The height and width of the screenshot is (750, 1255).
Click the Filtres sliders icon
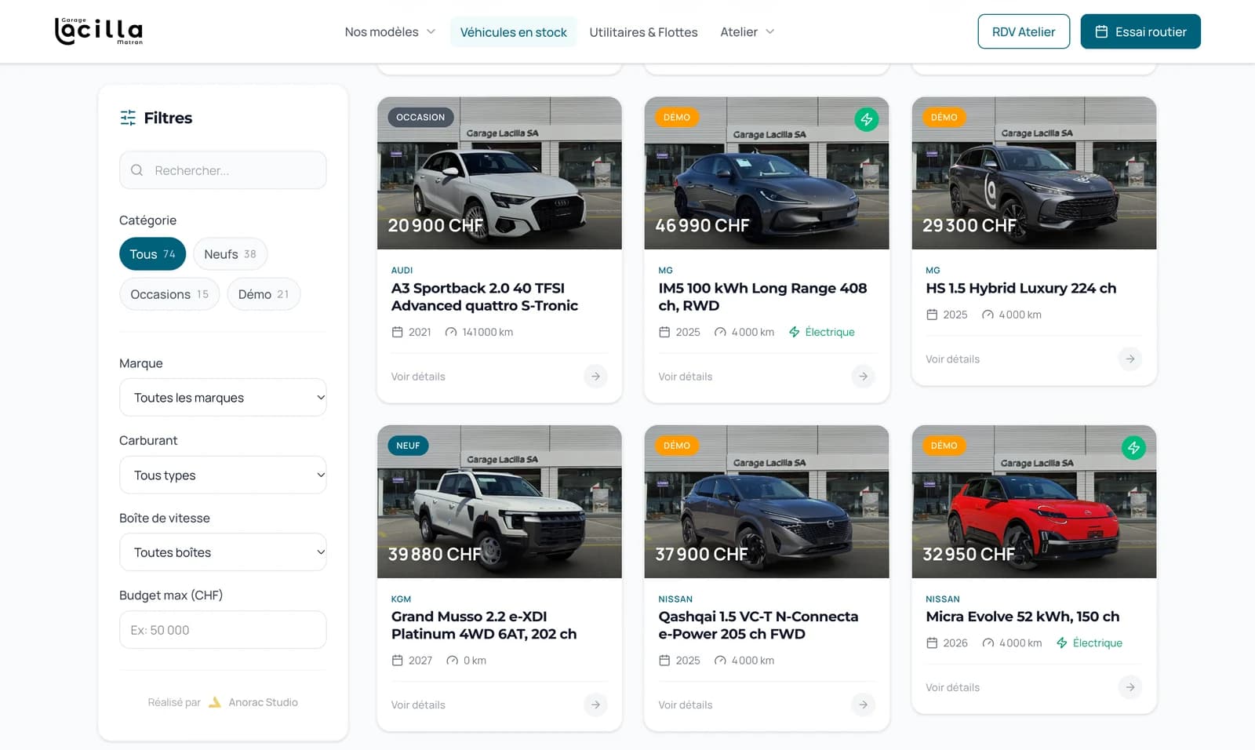coord(128,118)
